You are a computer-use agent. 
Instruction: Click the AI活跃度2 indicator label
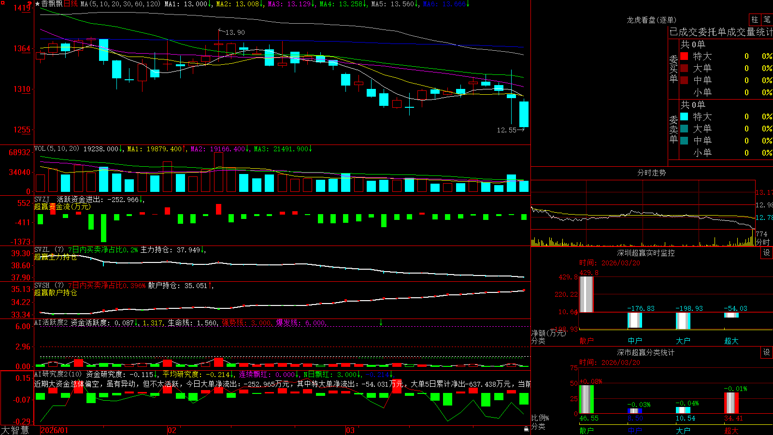pyautogui.click(x=51, y=322)
